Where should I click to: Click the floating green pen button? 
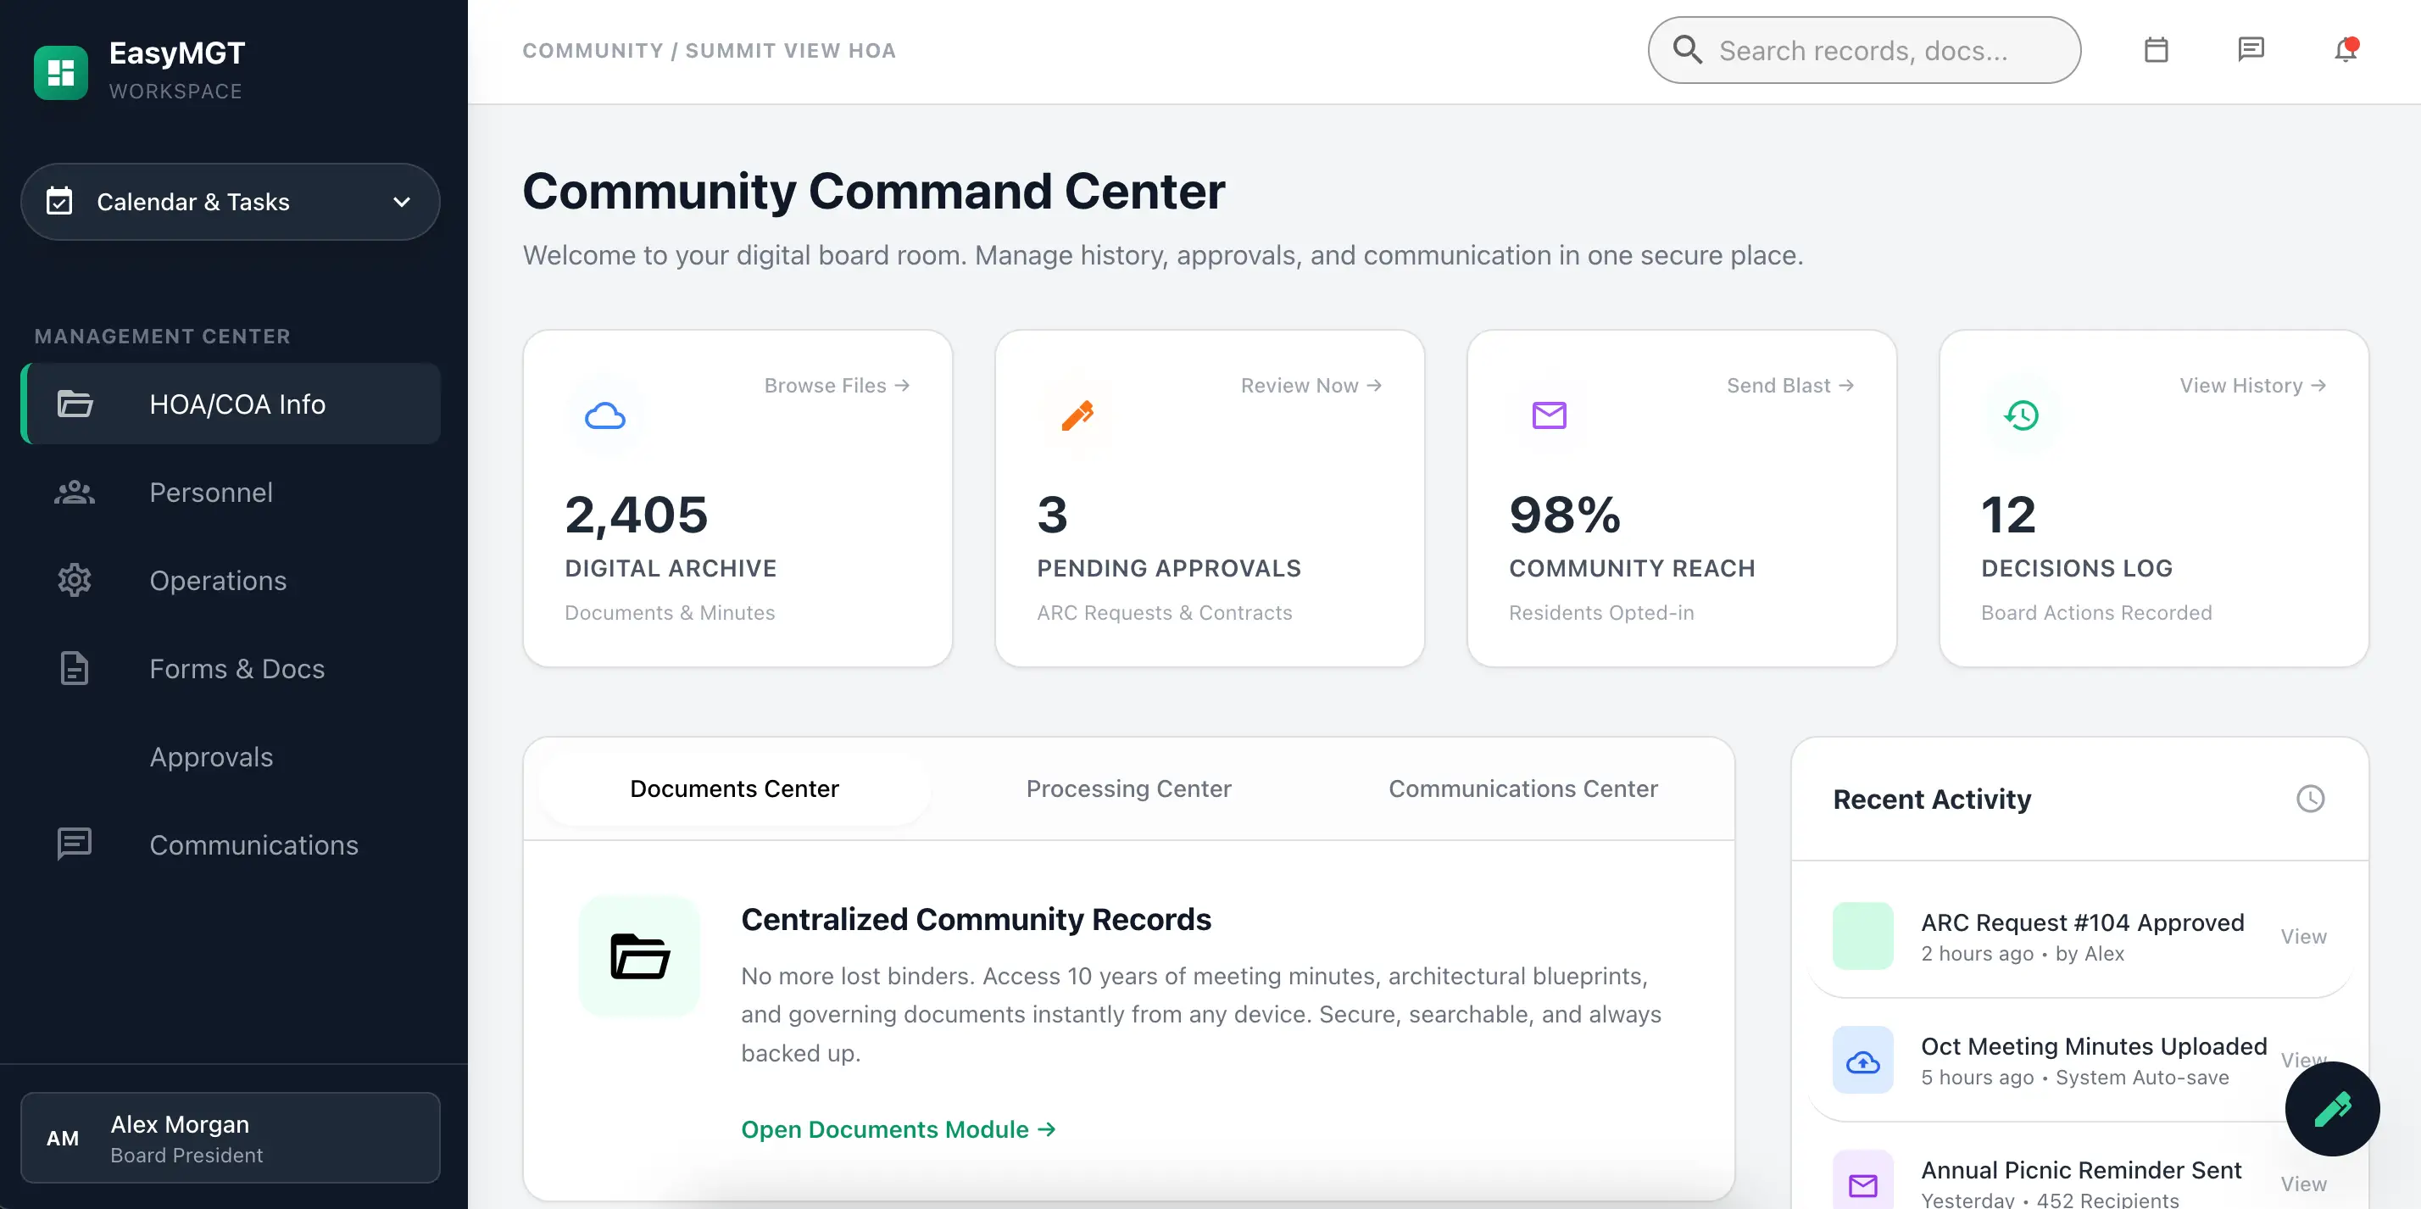pyautogui.click(x=2332, y=1108)
